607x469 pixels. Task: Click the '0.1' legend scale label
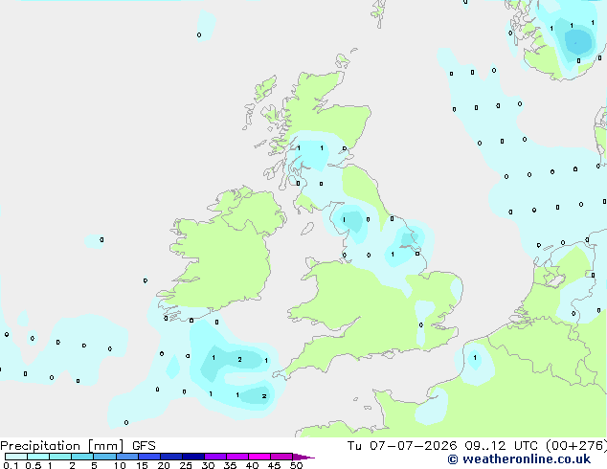(x=11, y=465)
